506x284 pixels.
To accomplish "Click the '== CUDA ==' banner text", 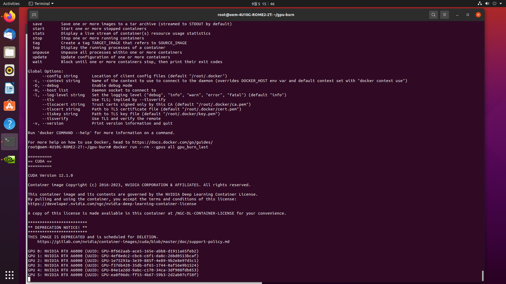I will (40, 161).
